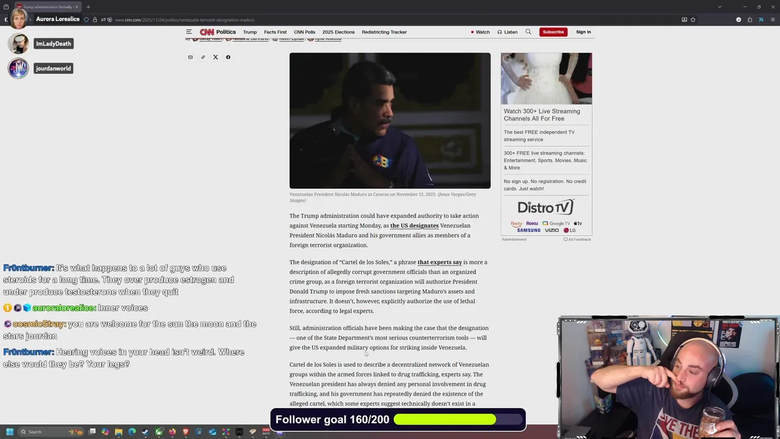Click the red Subscribe button
This screenshot has width=780, height=439.
[x=553, y=32]
